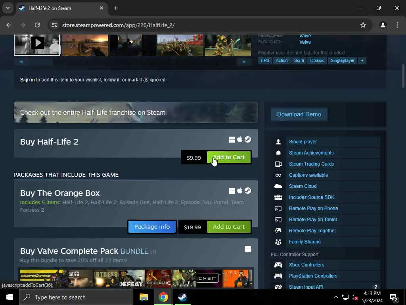Open the Steam Achievements feature link
The width and height of the screenshot is (406, 305).
(311, 153)
